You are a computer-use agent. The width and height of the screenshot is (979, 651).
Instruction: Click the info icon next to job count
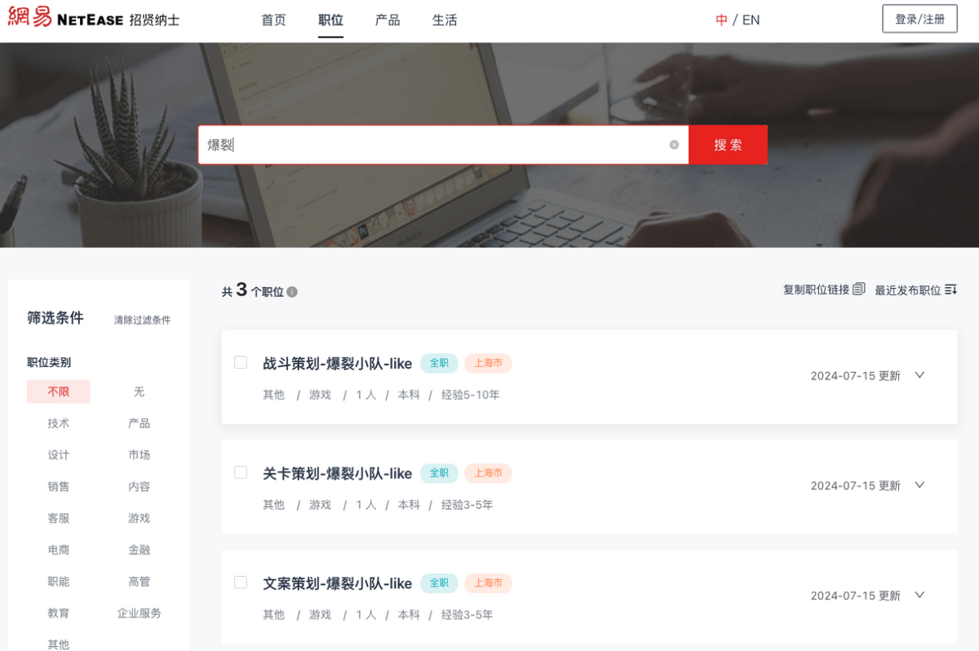point(292,292)
